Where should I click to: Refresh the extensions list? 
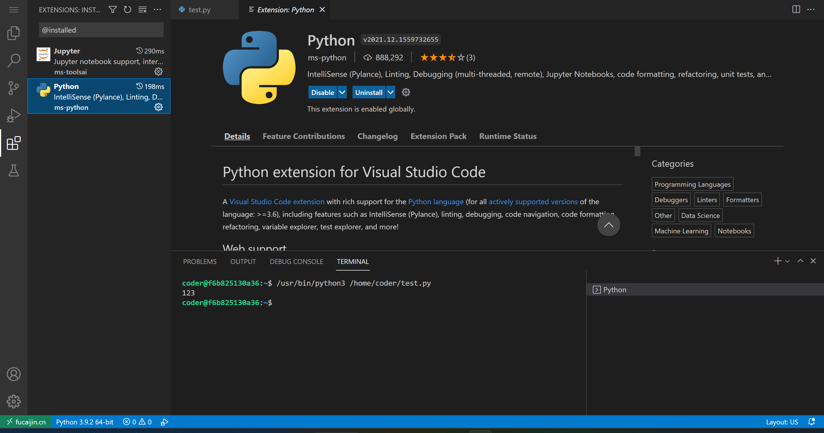[127, 10]
